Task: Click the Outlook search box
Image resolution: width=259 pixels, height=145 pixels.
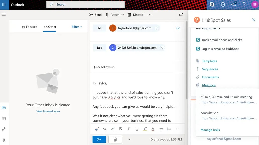Action: point(85,4)
